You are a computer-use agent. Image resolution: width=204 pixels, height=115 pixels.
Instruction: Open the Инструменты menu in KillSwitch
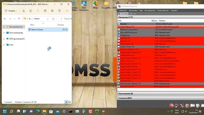[x=150, y=11]
